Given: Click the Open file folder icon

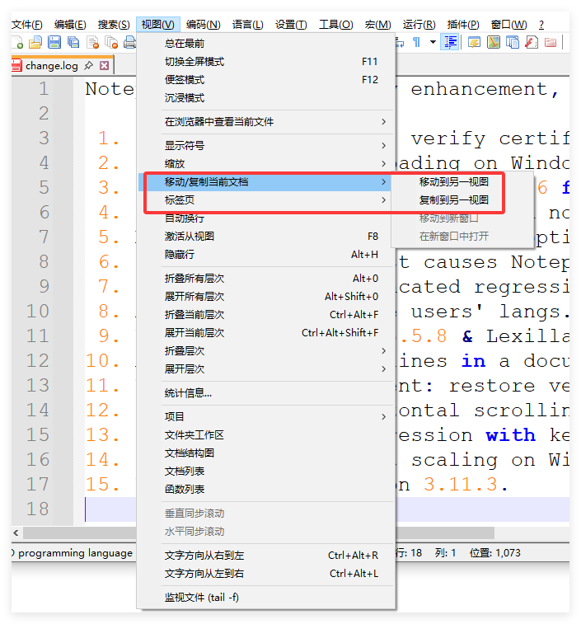Looking at the screenshot, I should [x=35, y=42].
